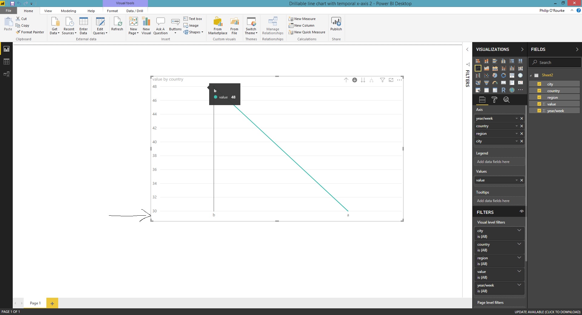This screenshot has height=315, width=582.
Task: Click New Measure
Action: (302, 19)
